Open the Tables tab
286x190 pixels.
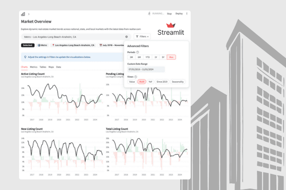tap(43, 67)
